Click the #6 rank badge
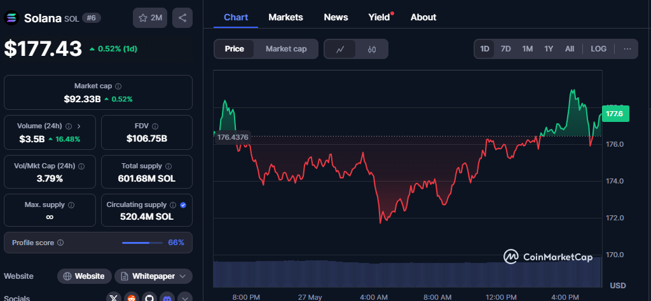This screenshot has height=301, width=651. [92, 18]
